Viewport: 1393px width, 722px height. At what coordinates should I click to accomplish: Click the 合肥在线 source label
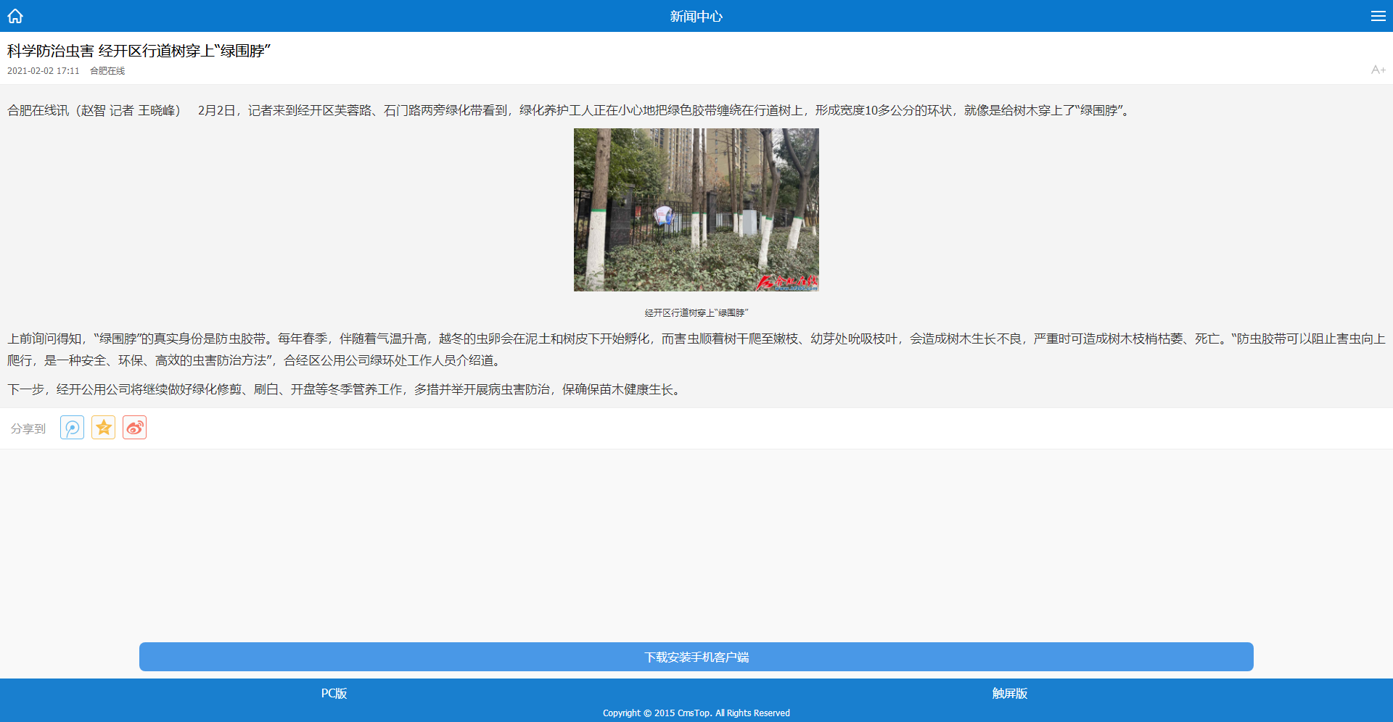(x=107, y=71)
